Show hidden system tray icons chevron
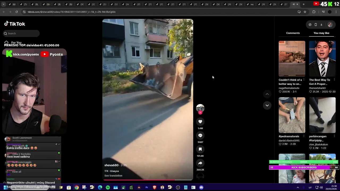The width and height of the screenshot is (340, 191). point(298,188)
